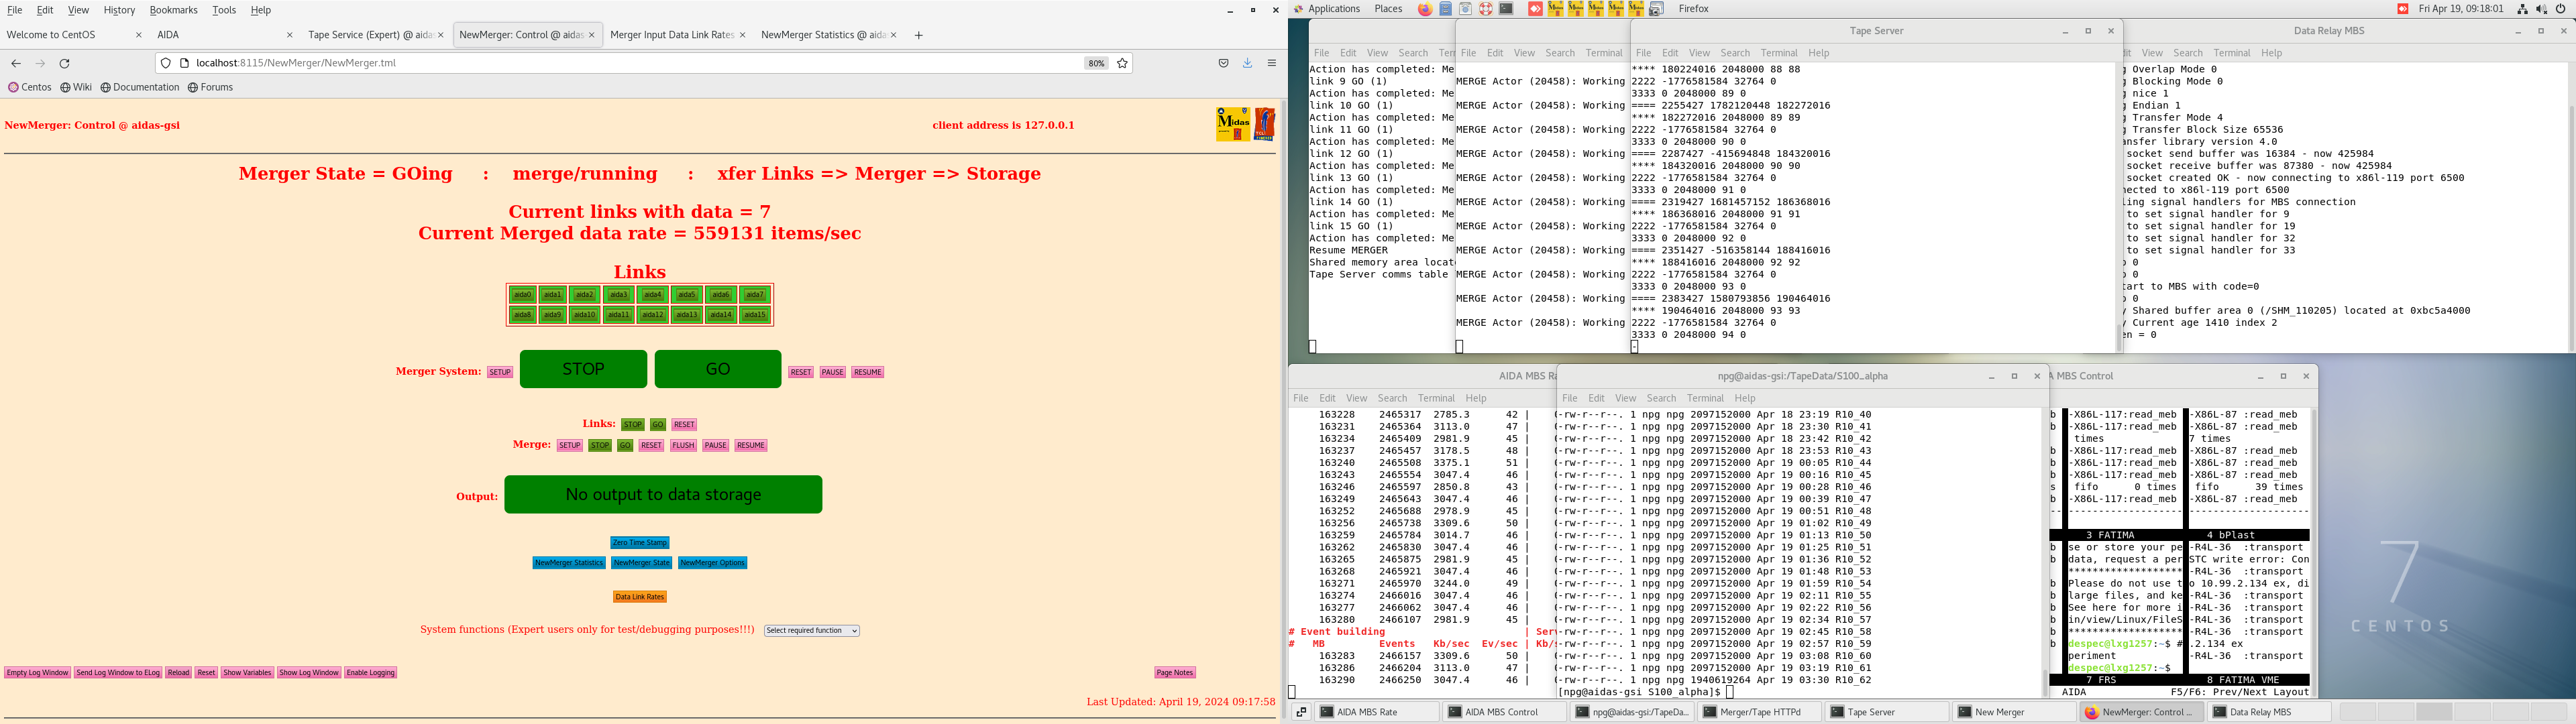Open the Data Link Rates button
The image size is (2576, 724).
coord(640,597)
